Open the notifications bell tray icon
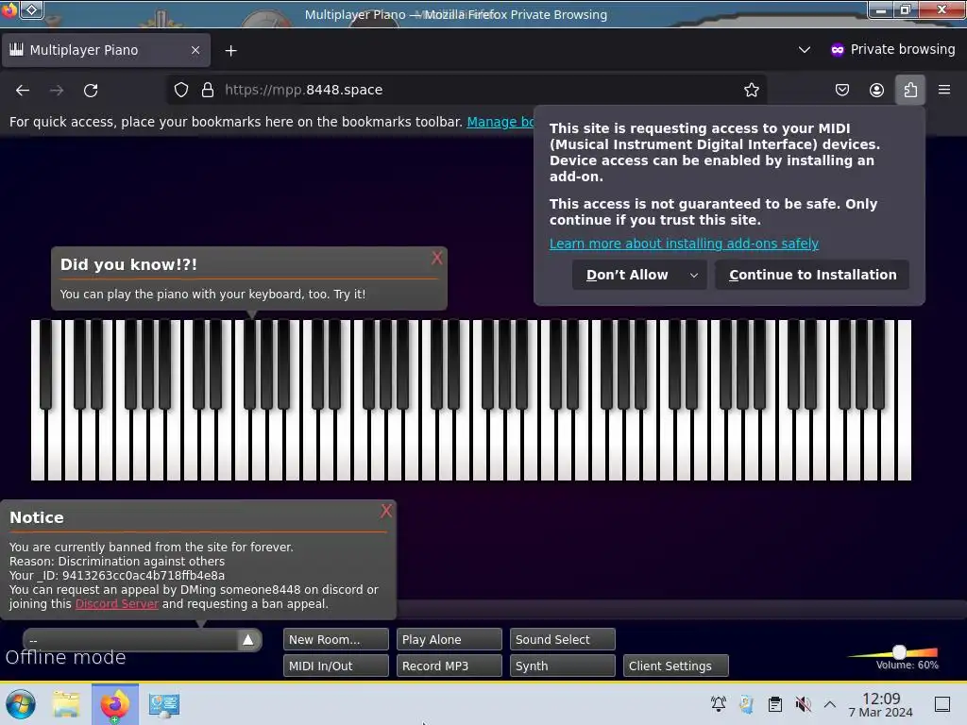This screenshot has width=967, height=725. [x=719, y=704]
